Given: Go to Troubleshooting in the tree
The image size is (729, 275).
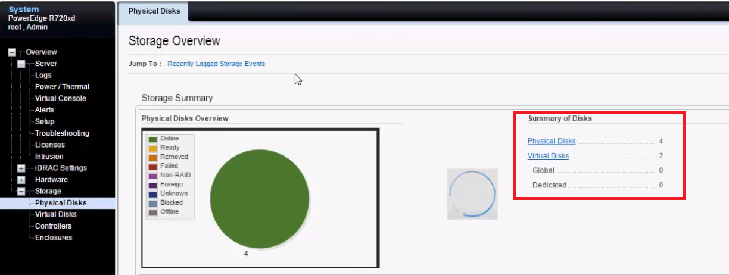Looking at the screenshot, I should [x=62, y=133].
